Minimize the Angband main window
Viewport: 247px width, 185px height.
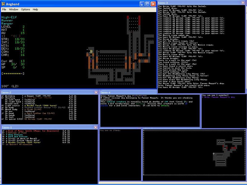point(142,4)
